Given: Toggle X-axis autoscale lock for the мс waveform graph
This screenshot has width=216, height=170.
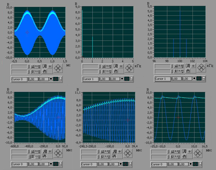Looking at the screenshot, I should tap(33, 67).
